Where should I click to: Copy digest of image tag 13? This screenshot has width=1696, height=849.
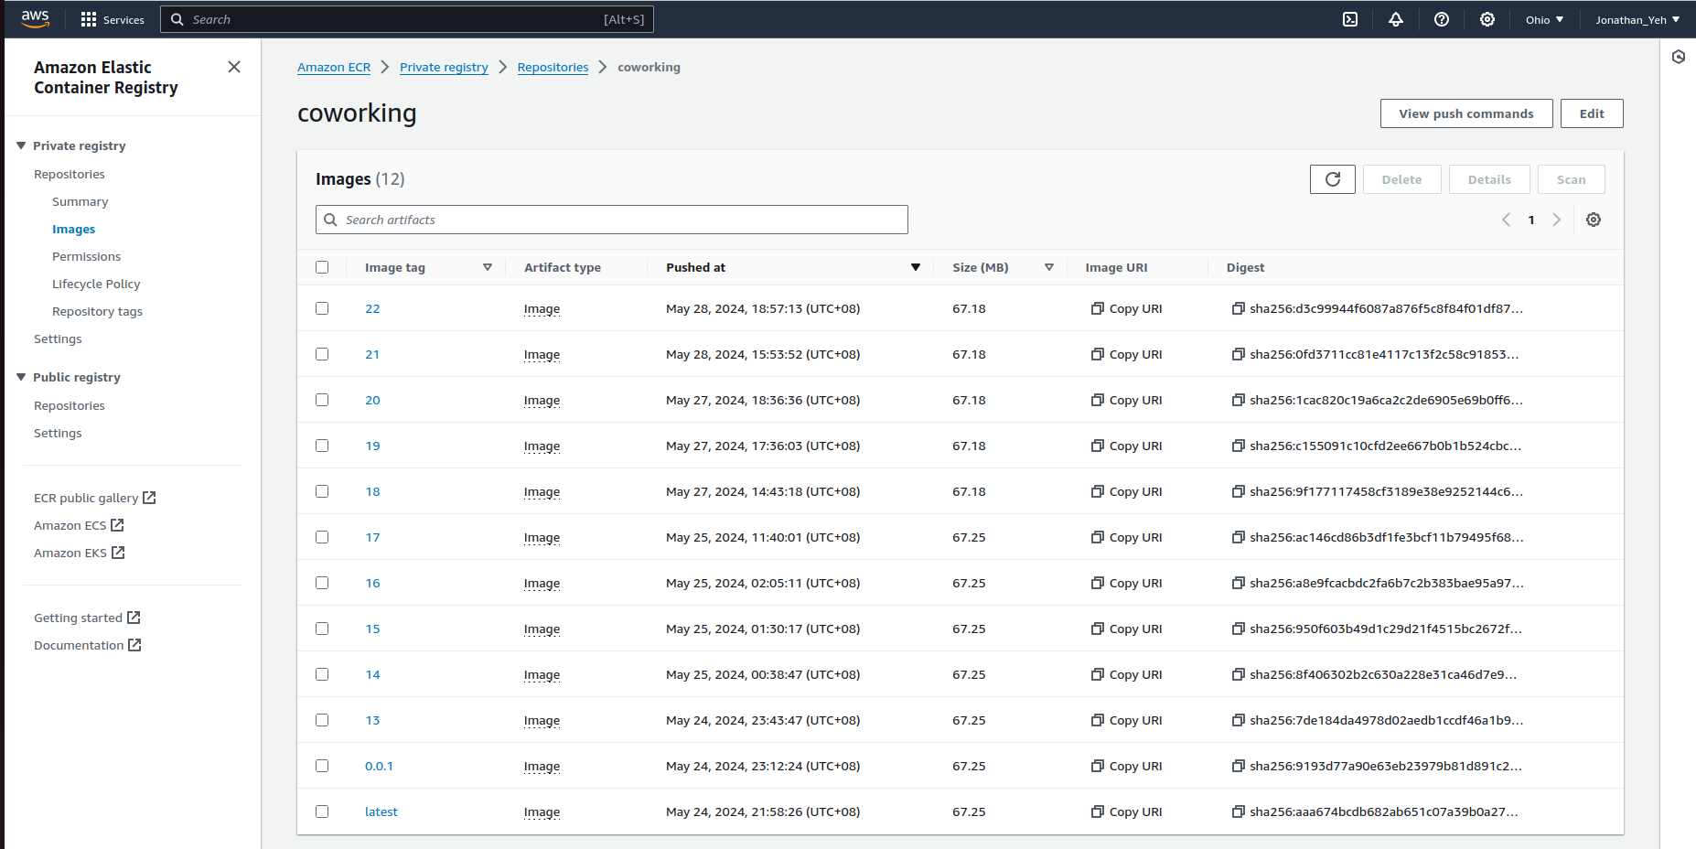[x=1239, y=720]
